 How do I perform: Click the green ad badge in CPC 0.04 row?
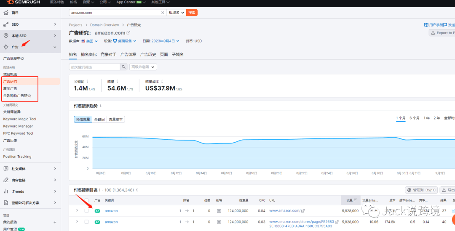(97, 211)
